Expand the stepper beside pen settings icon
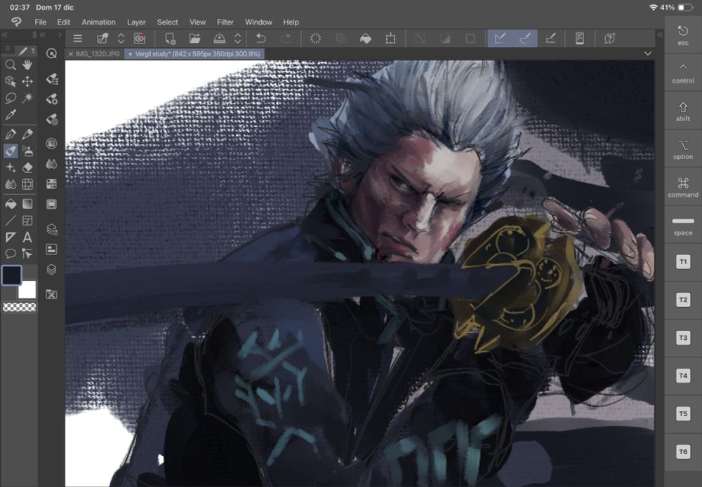The width and height of the screenshot is (702, 487). [121, 39]
